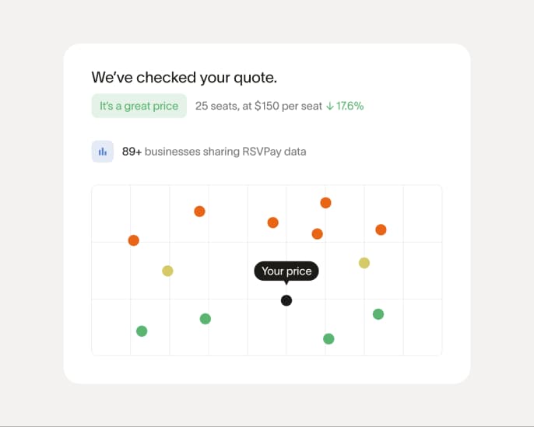Click the "25 seats, at $150 per seat" text
534x427 pixels.
258,106
